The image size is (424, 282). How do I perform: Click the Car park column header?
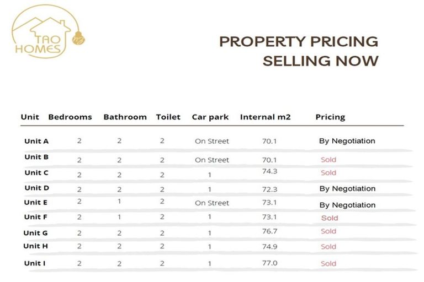click(x=210, y=117)
